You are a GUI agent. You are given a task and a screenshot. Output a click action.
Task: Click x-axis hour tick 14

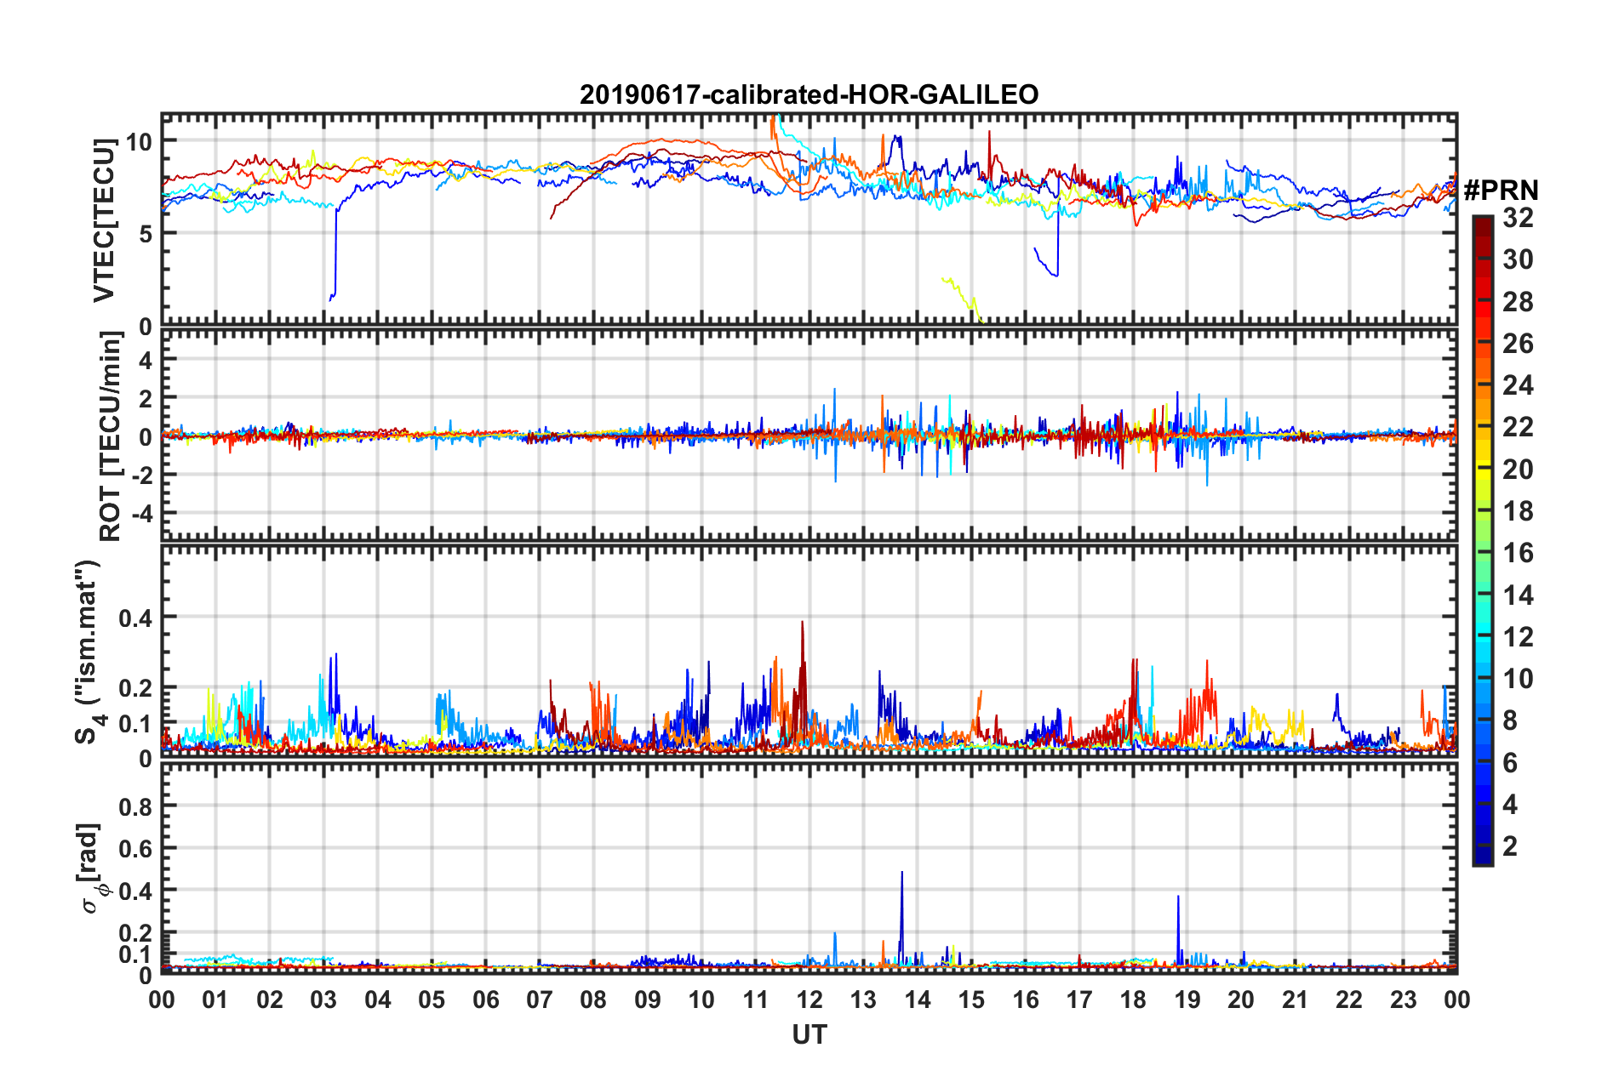918,999
